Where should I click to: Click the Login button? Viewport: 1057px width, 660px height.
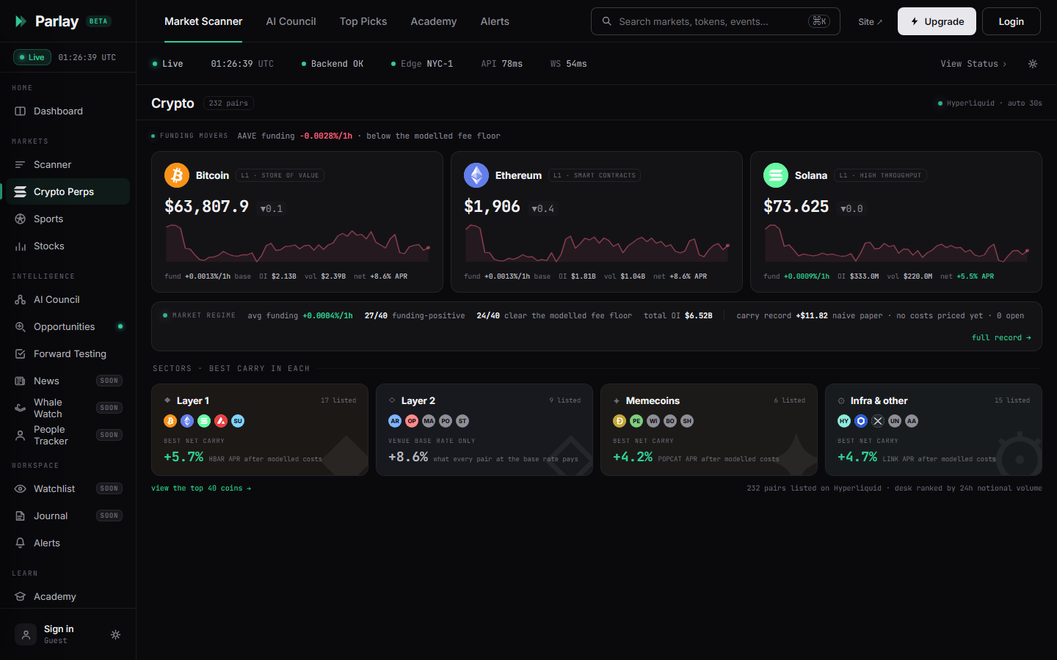[1011, 21]
